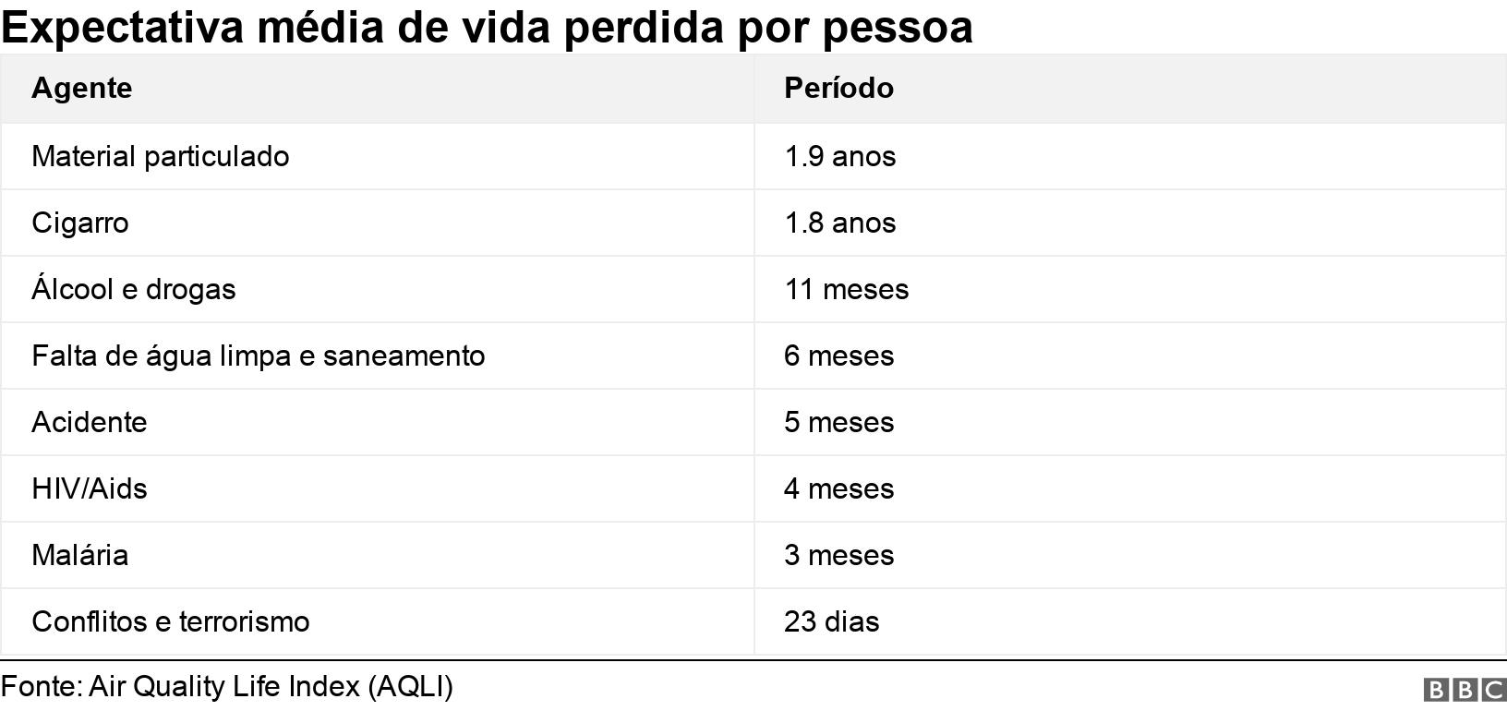1507x711 pixels.
Task: Click the Conflitos e terrorismo cell
Action: (171, 621)
